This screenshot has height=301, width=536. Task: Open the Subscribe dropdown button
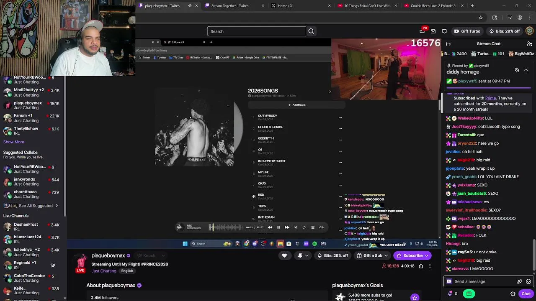pyautogui.click(x=412, y=255)
